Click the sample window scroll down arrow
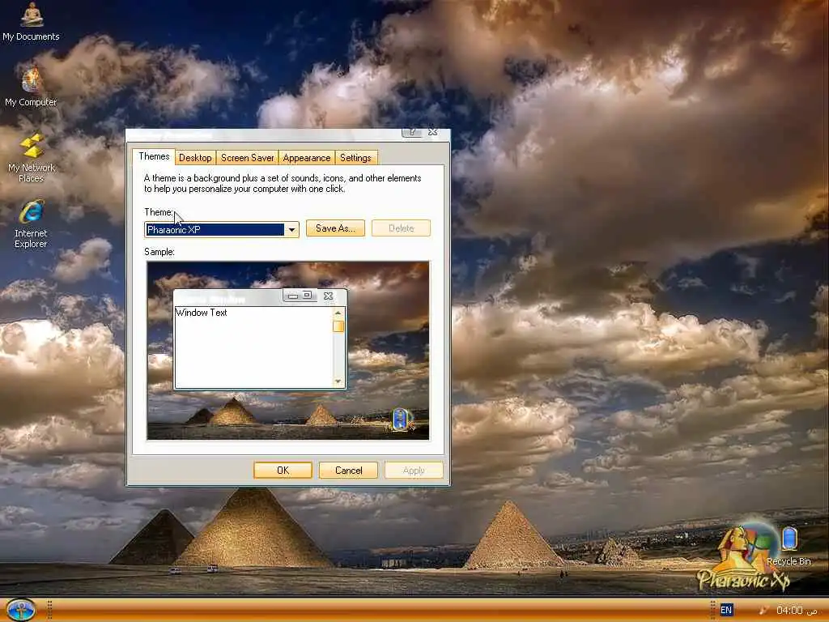 pyautogui.click(x=338, y=381)
